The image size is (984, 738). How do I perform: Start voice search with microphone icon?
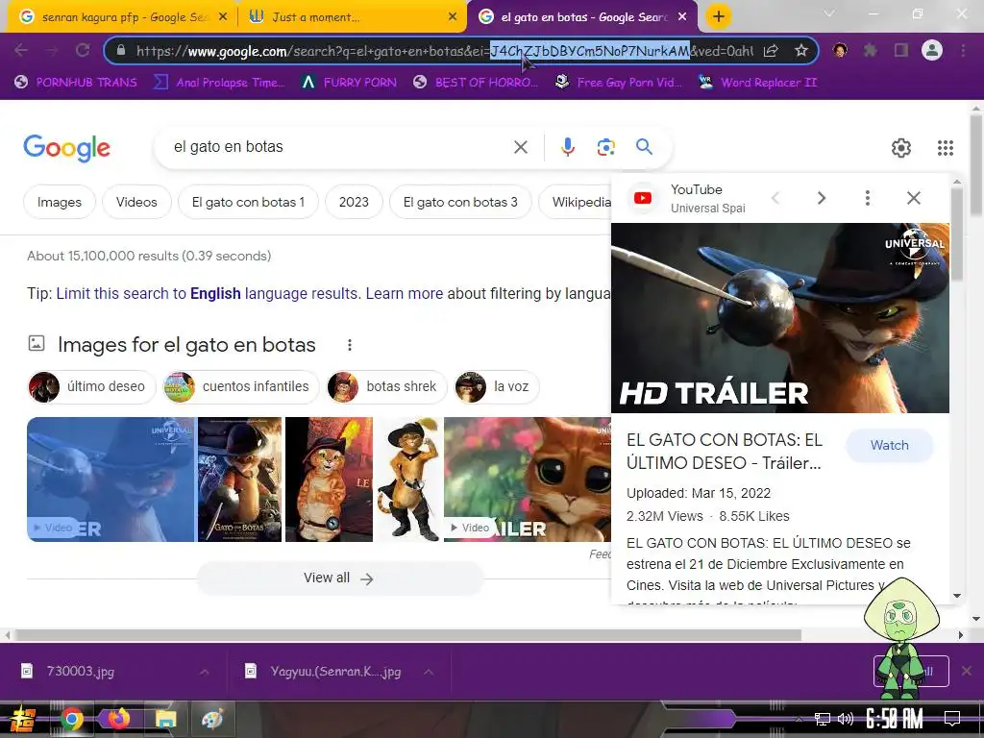pyautogui.click(x=567, y=147)
